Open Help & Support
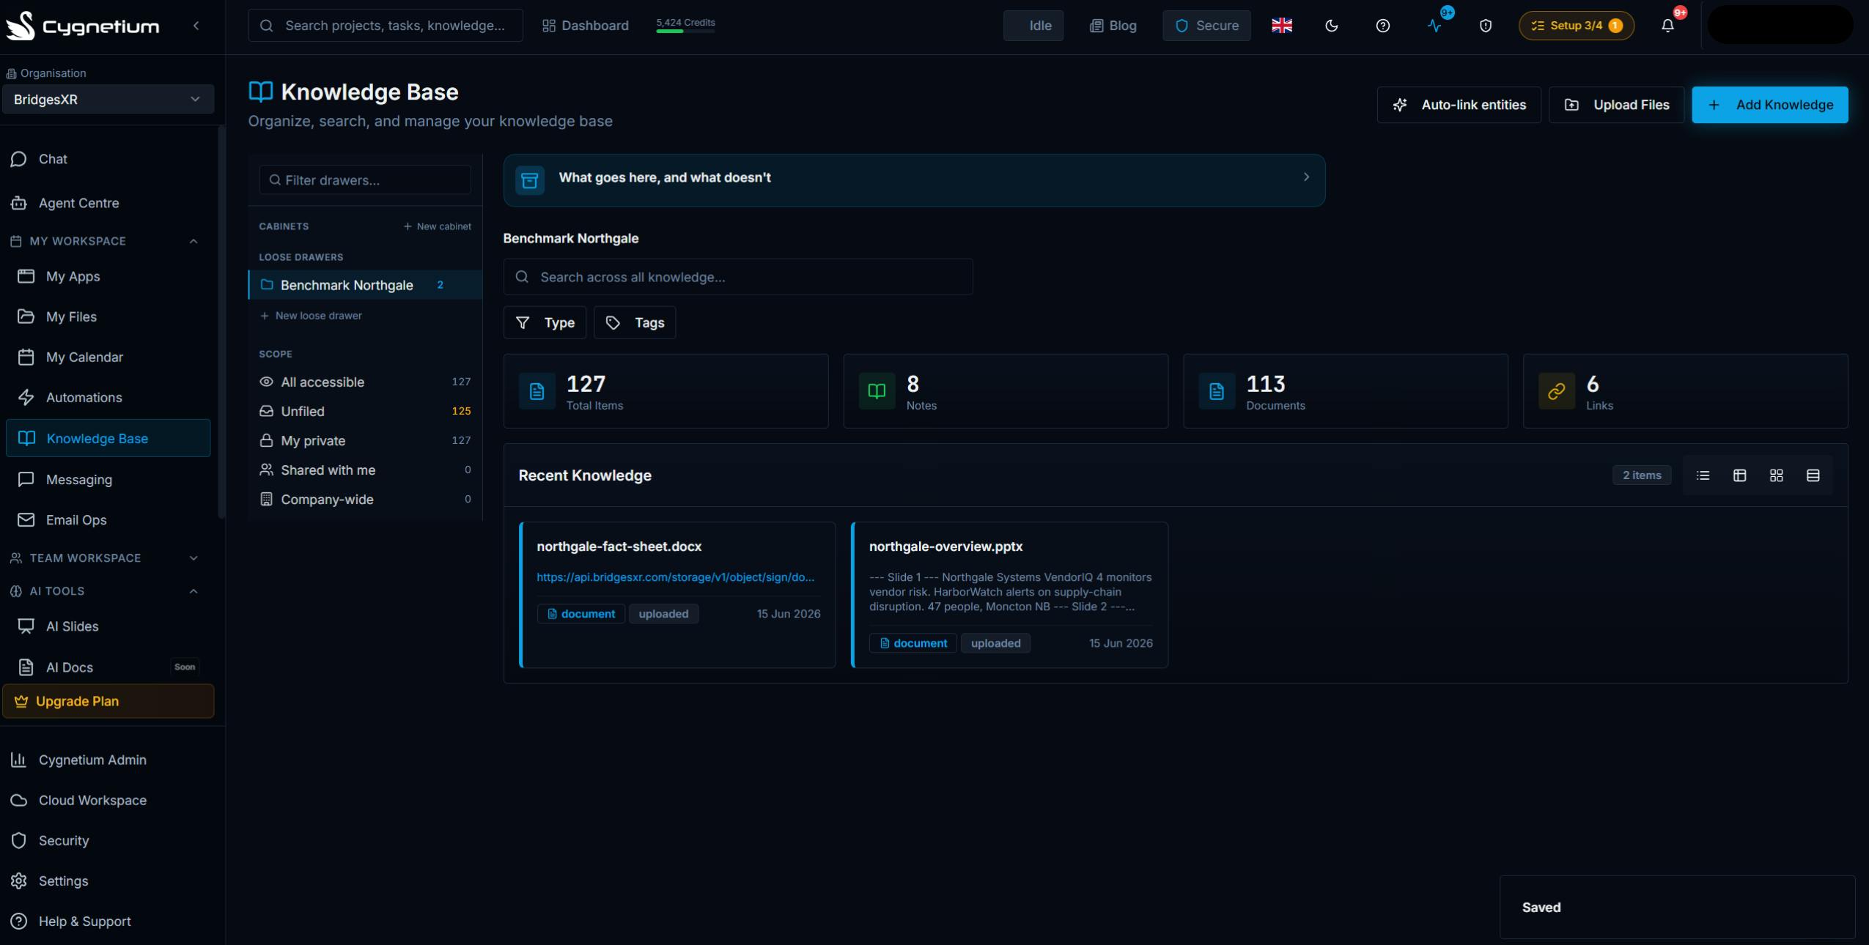Image resolution: width=1869 pixels, height=945 pixels. (108, 921)
